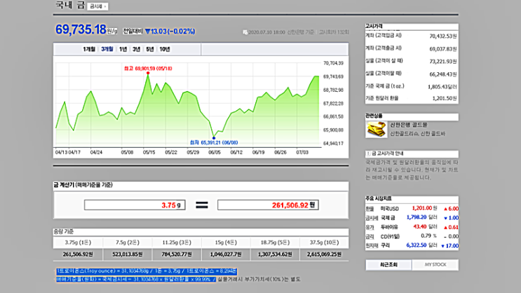
Task: Click the CD(91일) indicator name
Action: click(390, 236)
